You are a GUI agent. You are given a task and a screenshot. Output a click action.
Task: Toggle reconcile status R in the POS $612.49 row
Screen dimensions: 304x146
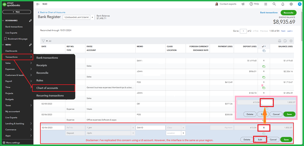[264, 82]
